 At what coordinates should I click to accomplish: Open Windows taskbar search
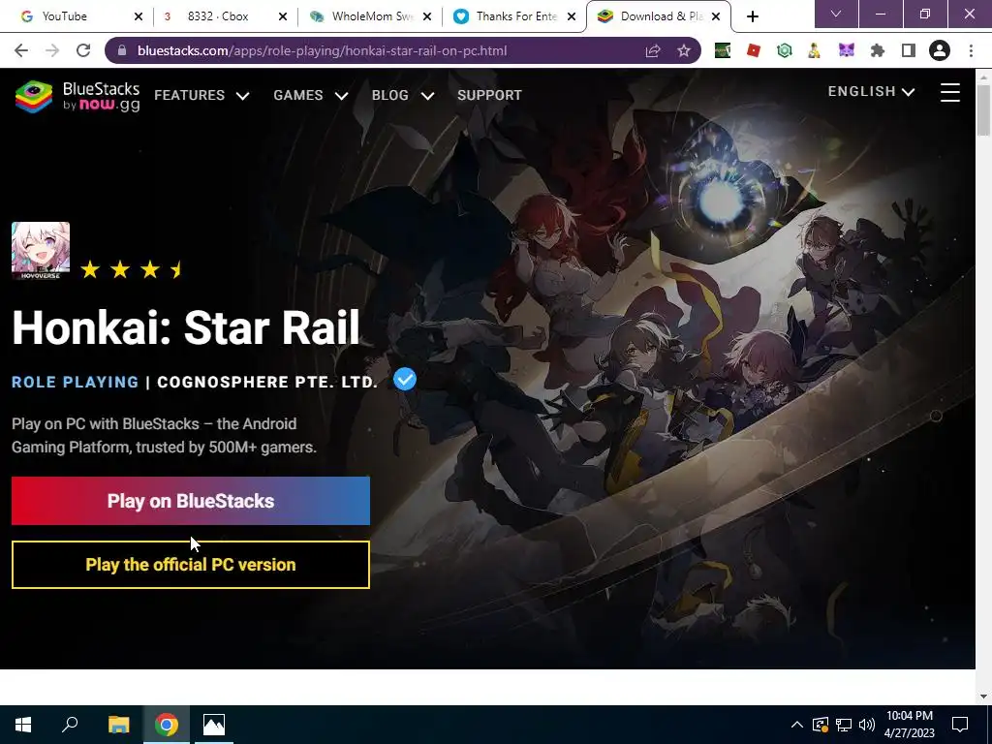(x=70, y=725)
